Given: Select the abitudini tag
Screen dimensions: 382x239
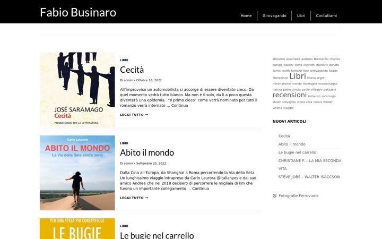Looking at the screenshot, I should (279, 59).
